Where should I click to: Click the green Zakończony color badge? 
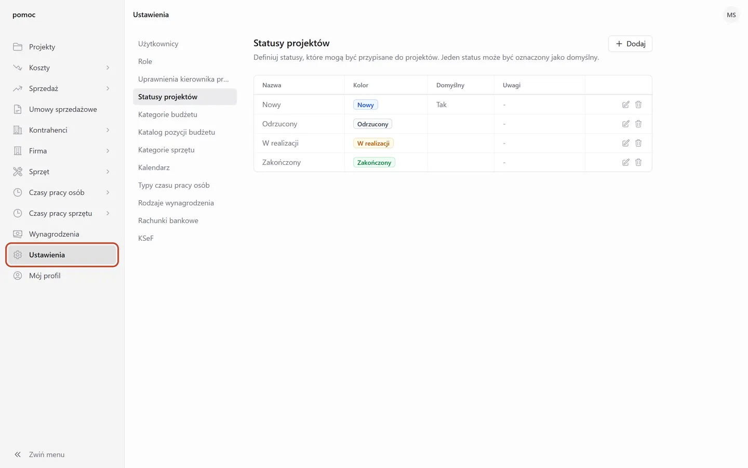(374, 162)
